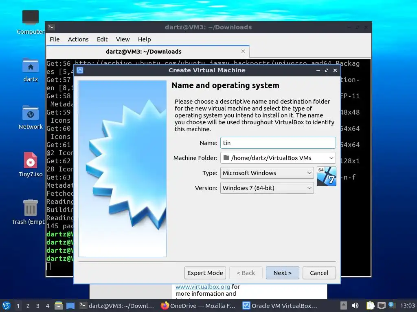Viewport: 417px width, 312px height.
Task: Click the show desktop icon in taskbar
Action: [70, 305]
